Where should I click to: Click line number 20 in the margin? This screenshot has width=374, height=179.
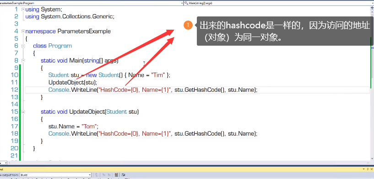pos(14,148)
